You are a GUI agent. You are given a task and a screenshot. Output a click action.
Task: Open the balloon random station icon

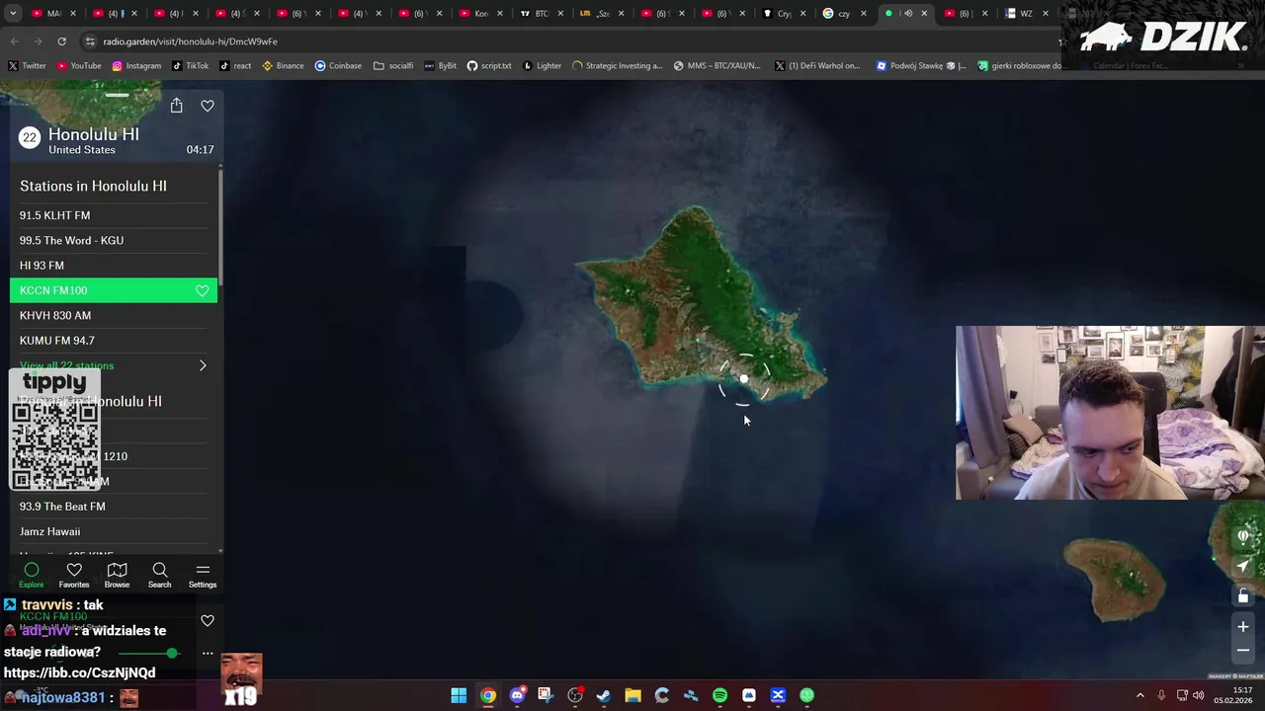tap(1243, 536)
